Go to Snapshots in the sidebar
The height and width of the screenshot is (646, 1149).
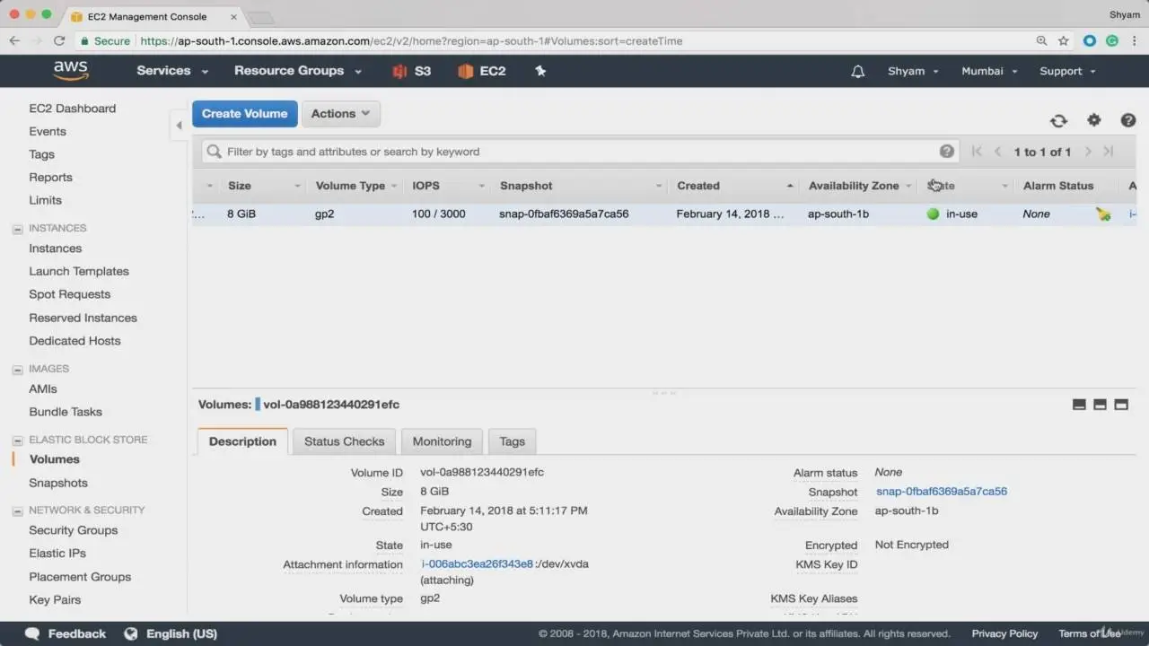(58, 483)
